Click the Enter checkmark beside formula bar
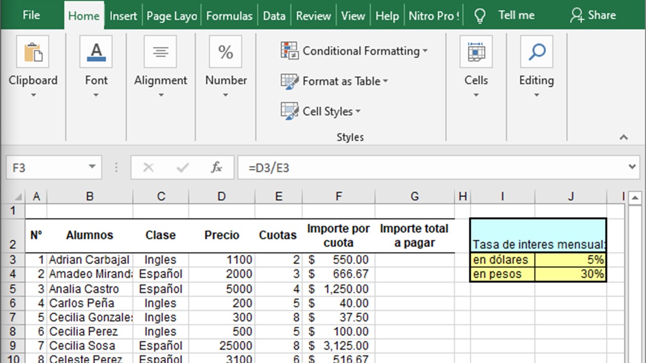 point(183,167)
